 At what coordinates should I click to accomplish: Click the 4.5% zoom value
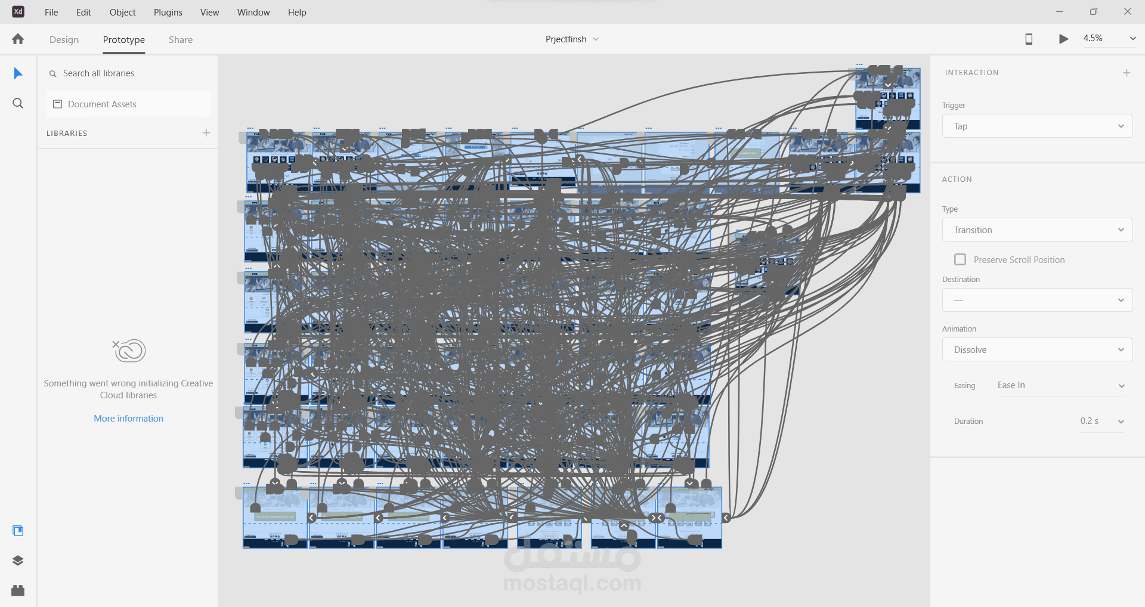pyautogui.click(x=1093, y=38)
